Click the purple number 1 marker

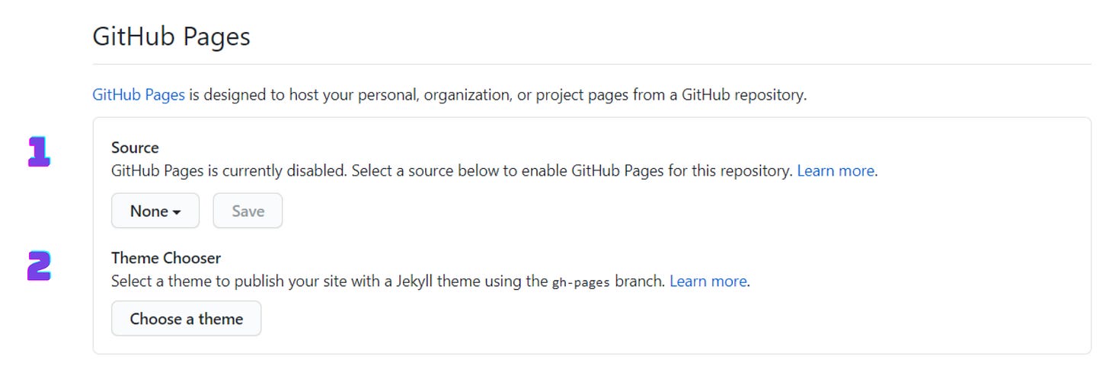39,152
